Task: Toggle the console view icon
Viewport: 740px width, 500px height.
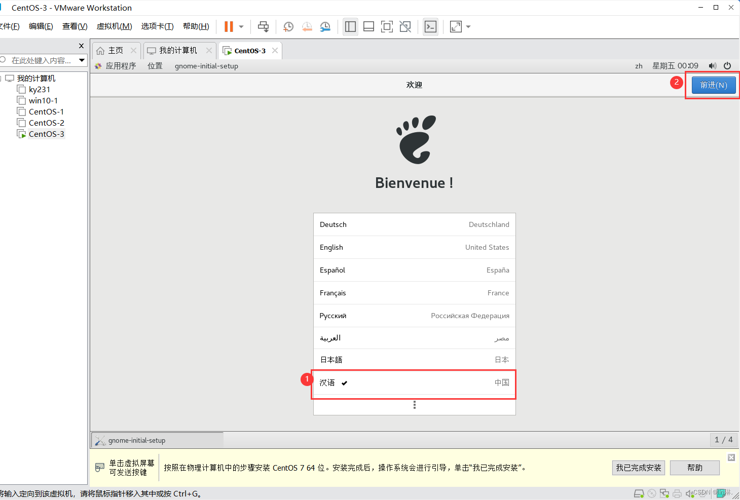Action: coord(430,27)
